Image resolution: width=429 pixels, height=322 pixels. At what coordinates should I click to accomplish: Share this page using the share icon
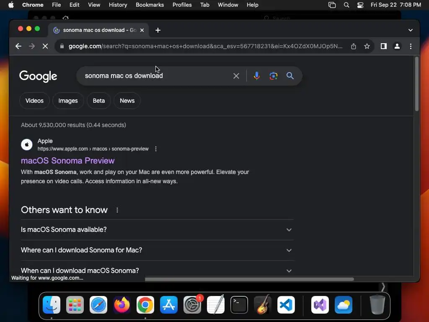click(354, 46)
